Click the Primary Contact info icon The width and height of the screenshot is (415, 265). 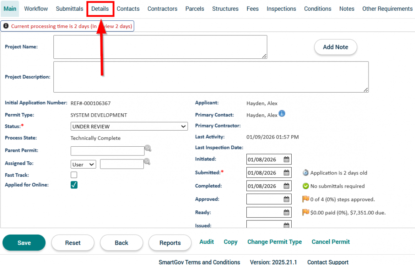[282, 114]
